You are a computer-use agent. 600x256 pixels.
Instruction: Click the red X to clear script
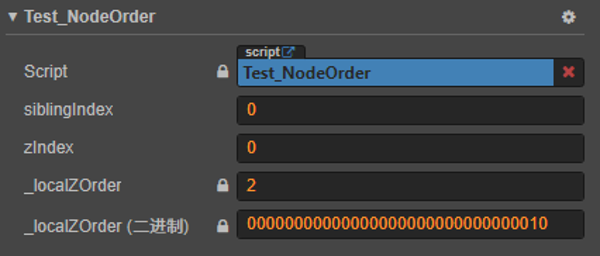click(x=568, y=72)
